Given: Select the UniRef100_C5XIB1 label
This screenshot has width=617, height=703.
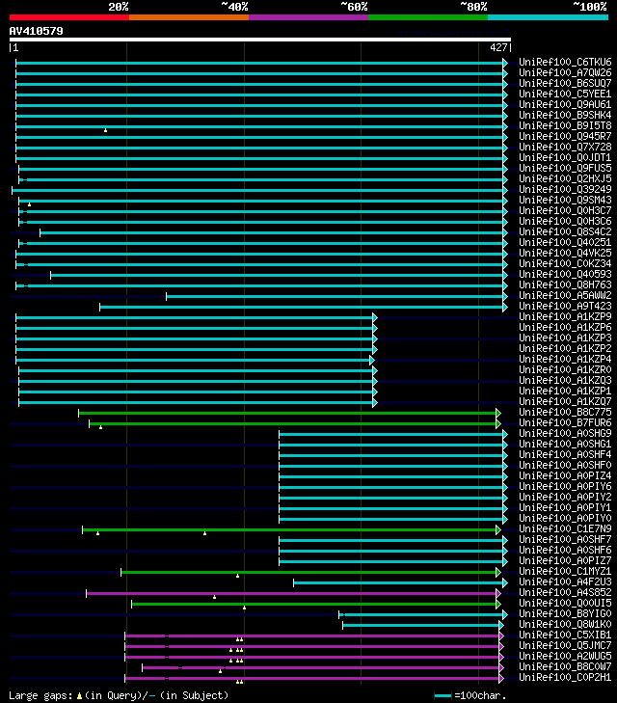Looking at the screenshot, I should (565, 635).
